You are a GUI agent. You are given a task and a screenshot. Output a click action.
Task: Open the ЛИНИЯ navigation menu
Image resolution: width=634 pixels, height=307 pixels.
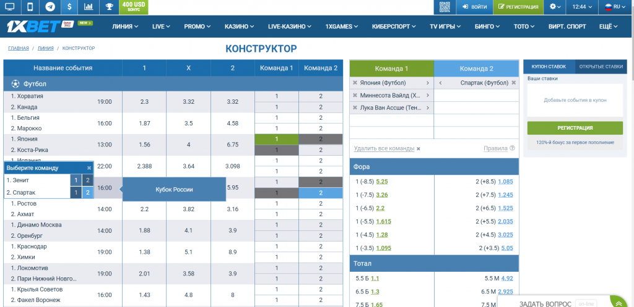pos(125,27)
